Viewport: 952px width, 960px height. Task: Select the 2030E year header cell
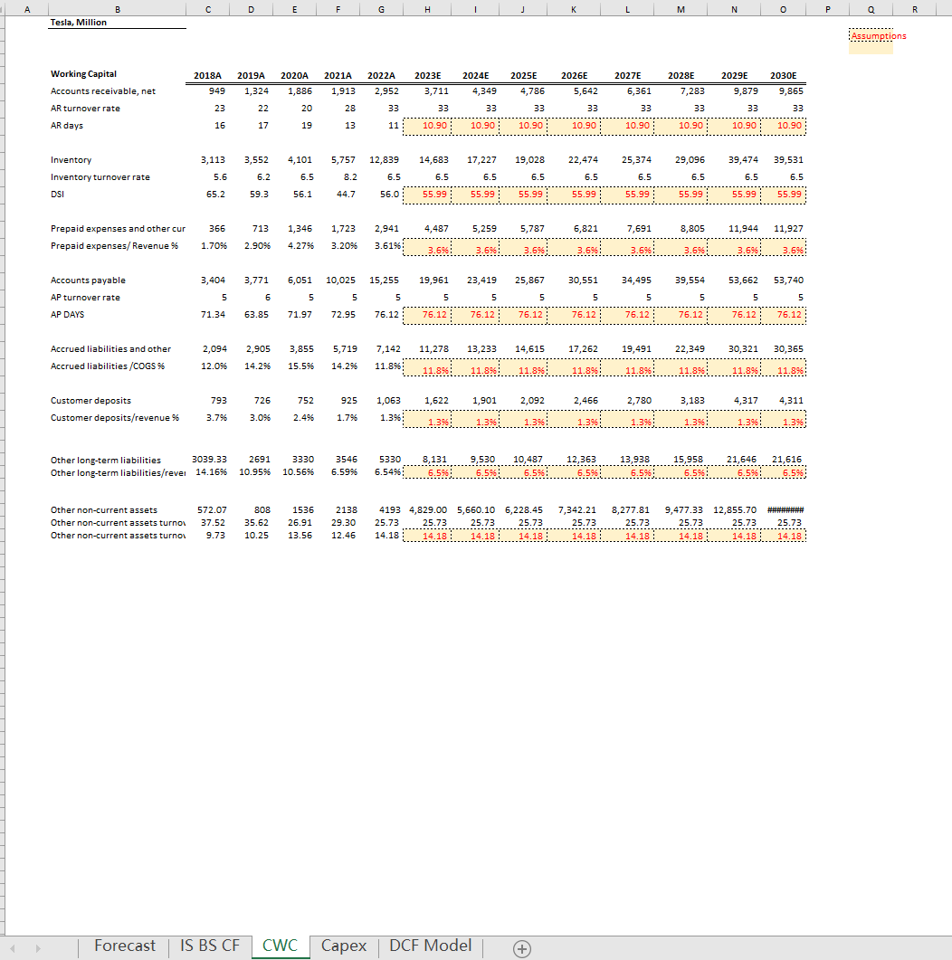pos(783,75)
